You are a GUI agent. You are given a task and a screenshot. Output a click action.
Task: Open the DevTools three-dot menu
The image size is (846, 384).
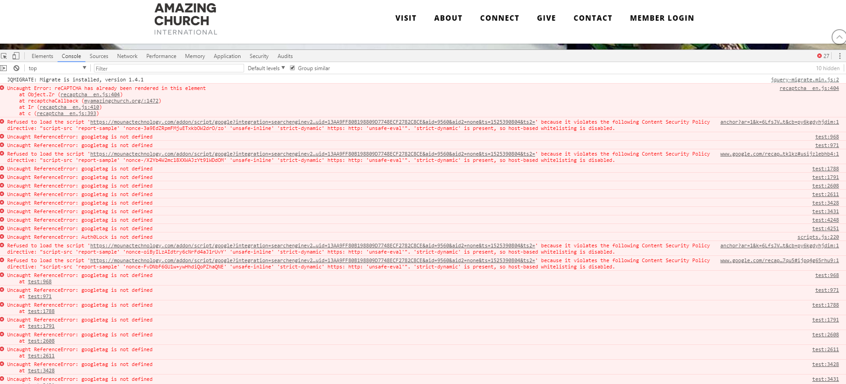[839, 56]
